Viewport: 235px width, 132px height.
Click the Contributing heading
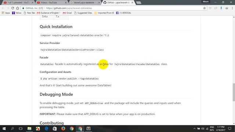pyautogui.click(x=52, y=123)
